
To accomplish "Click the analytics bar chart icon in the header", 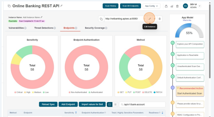I will point(172,6).
